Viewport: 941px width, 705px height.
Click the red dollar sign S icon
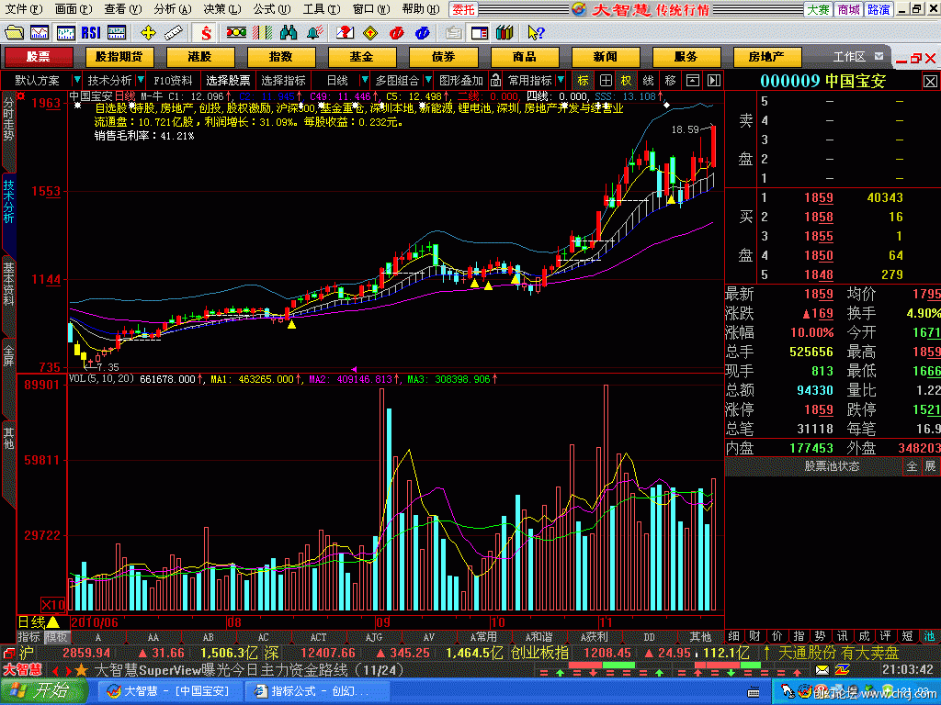point(207,32)
